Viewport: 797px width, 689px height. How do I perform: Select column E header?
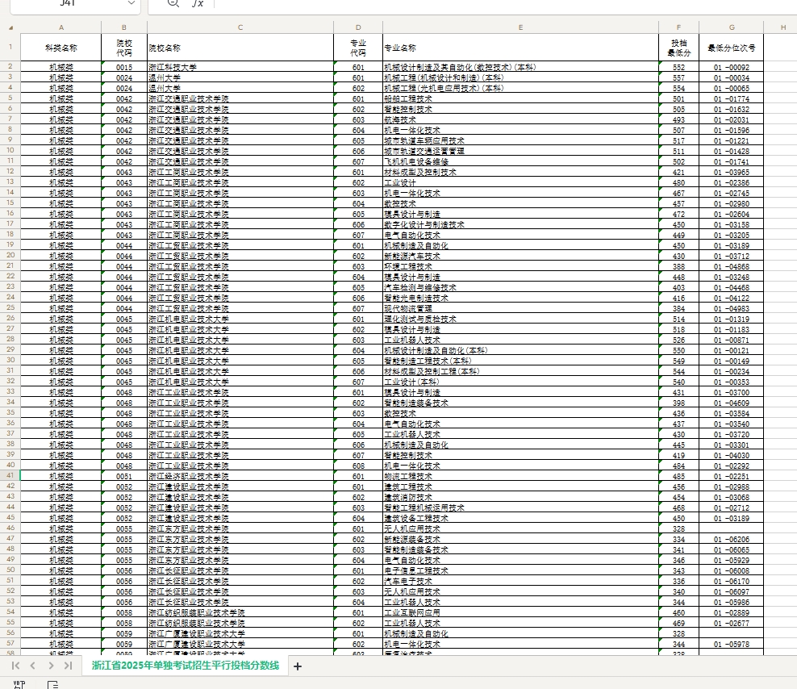pos(520,27)
